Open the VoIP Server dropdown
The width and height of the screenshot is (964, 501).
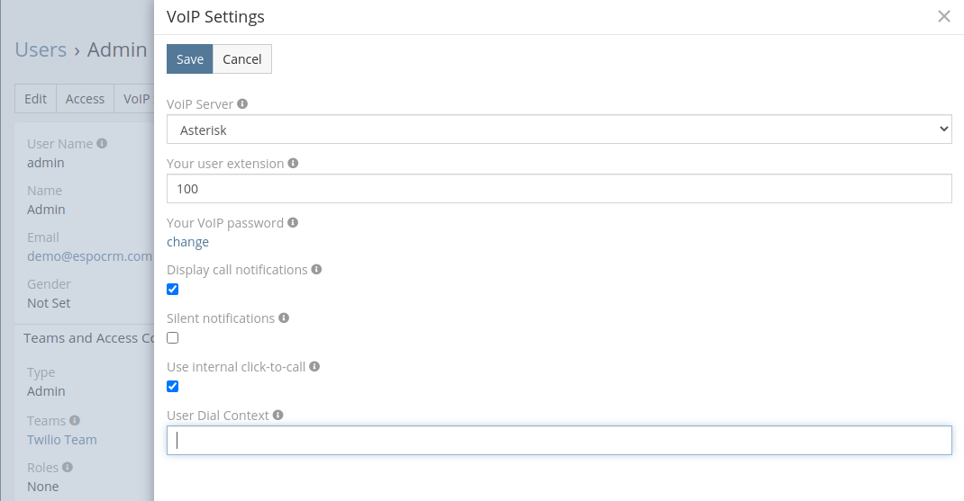tap(559, 130)
